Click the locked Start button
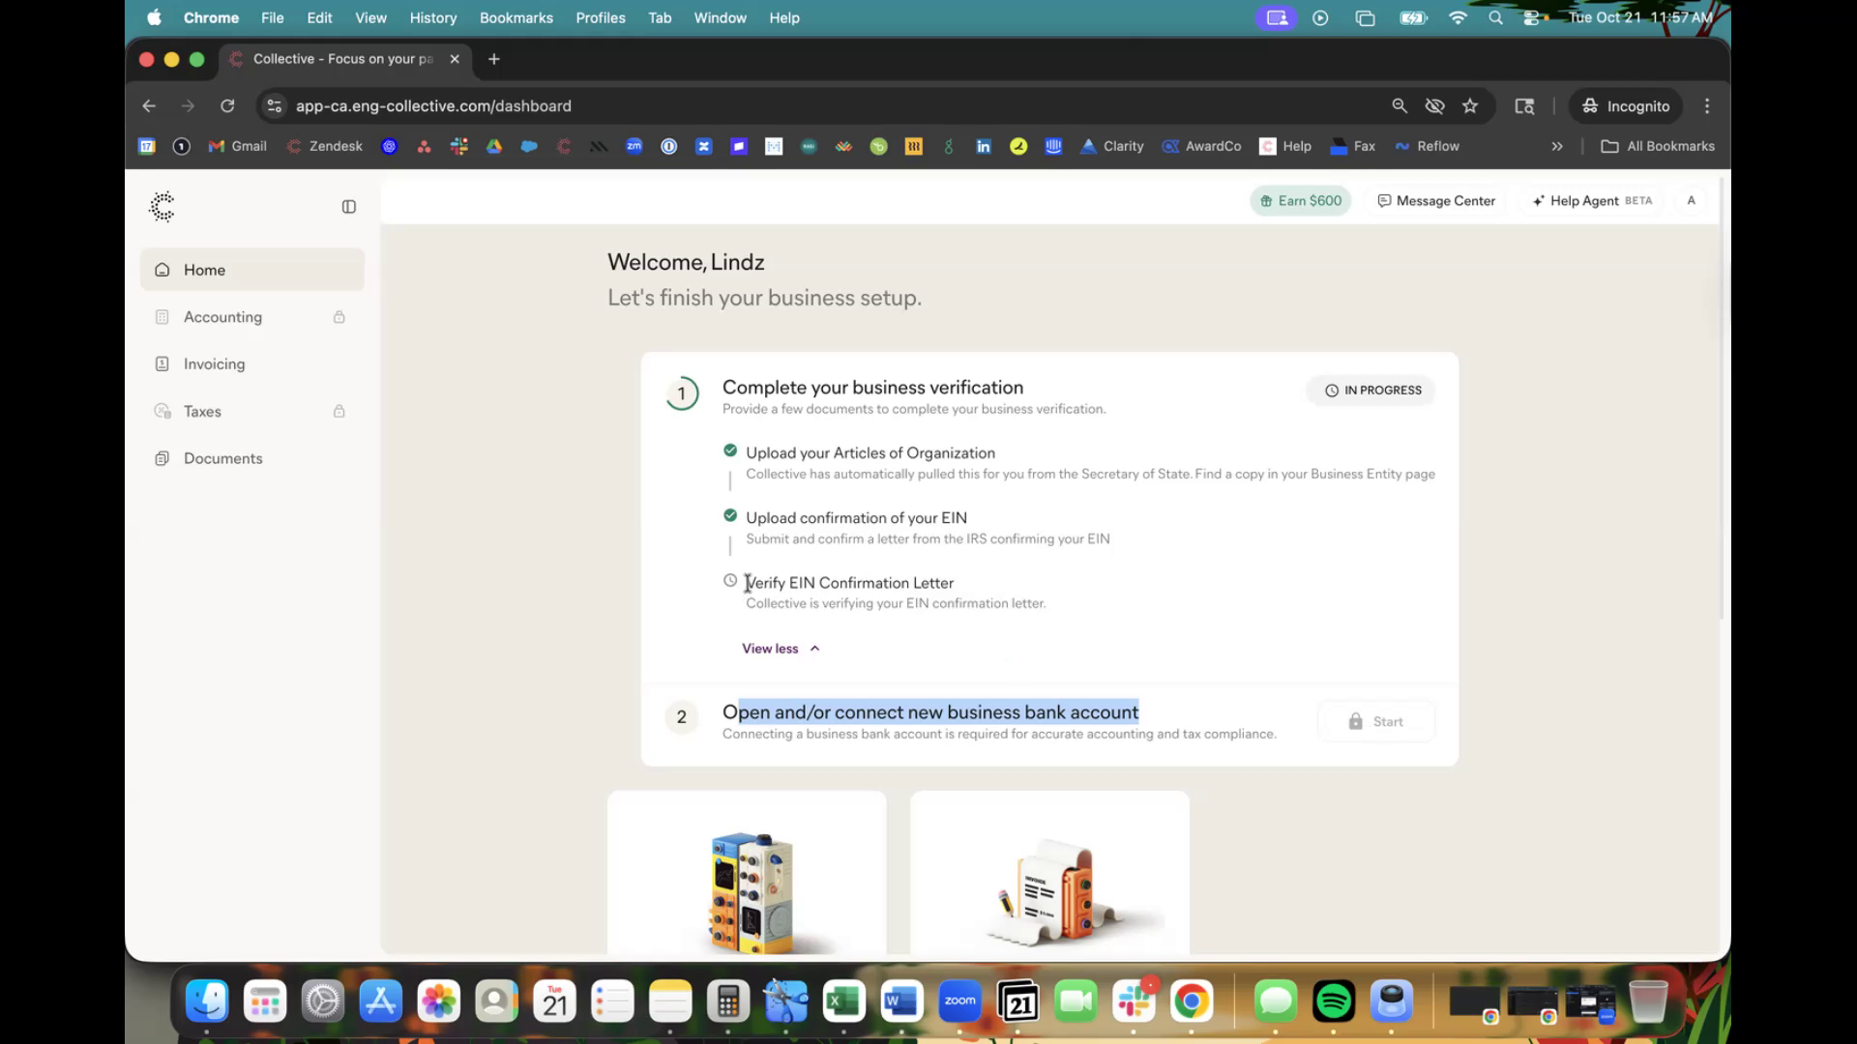The image size is (1857, 1044). pyautogui.click(x=1375, y=722)
